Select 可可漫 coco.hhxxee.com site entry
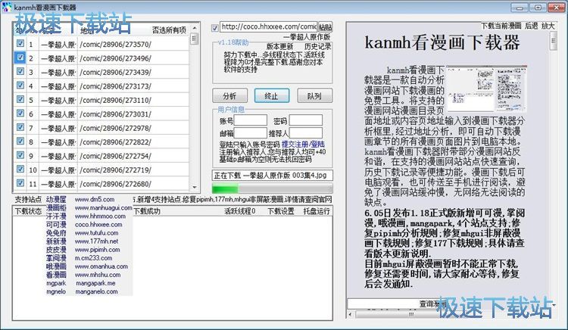Image resolution: width=568 pixels, height=330 pixels. coord(84,224)
